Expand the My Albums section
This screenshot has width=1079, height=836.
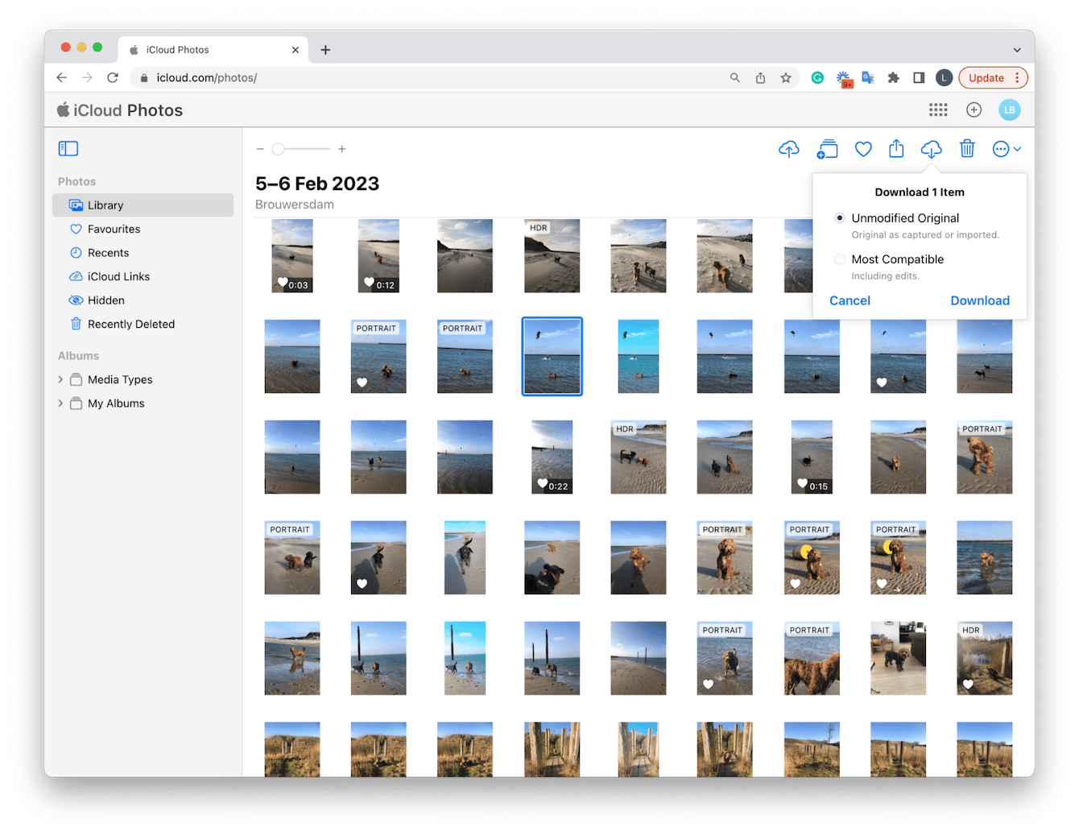pos(60,403)
